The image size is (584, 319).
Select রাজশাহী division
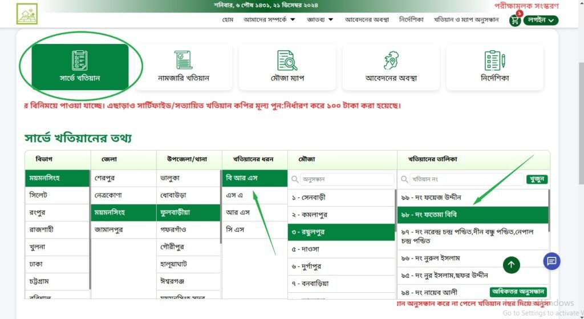[57, 229]
